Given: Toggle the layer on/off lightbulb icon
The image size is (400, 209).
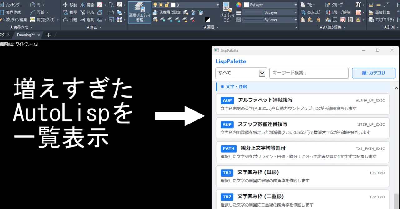Looking at the screenshot, I should (155, 5).
